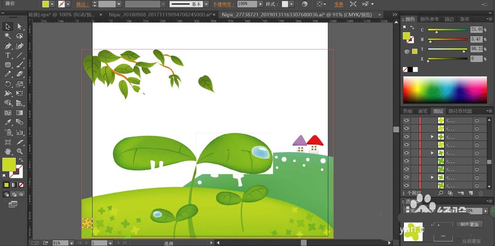Click the C cyan slider in Color panel
This screenshot has height=246, width=495.
[447, 30]
